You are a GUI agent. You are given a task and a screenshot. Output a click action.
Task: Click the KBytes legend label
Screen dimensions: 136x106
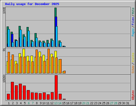[133, 95]
